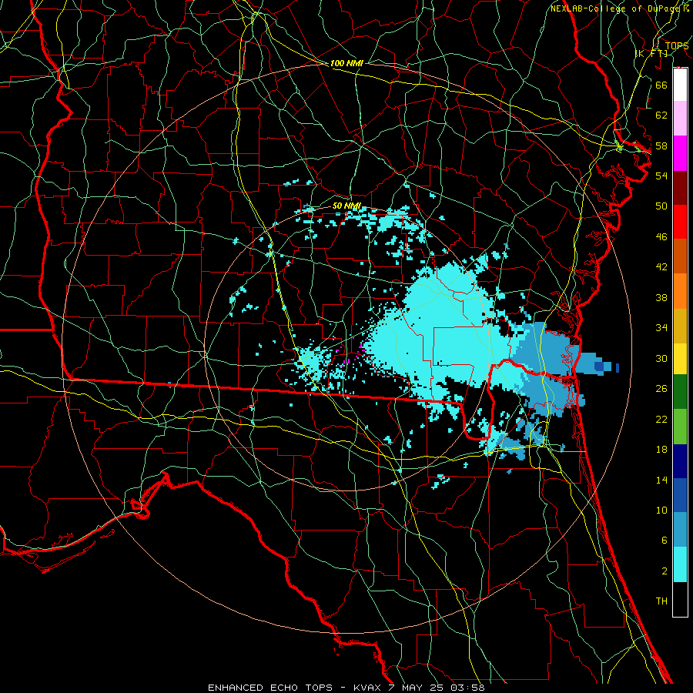Click the legend value "66"
This screenshot has width=693, height=693.
tap(661, 85)
